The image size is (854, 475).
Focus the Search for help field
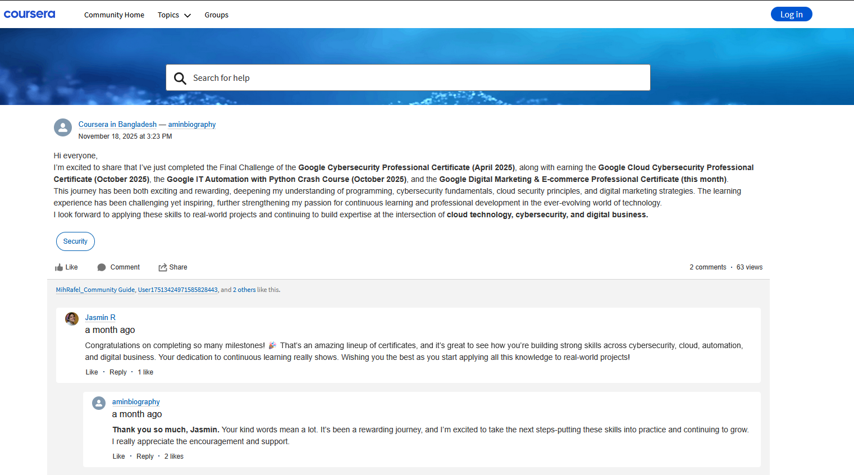click(x=408, y=77)
